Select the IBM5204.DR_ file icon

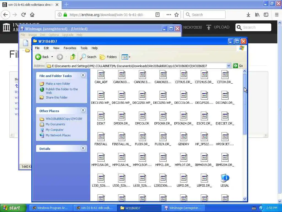pos(225,158)
